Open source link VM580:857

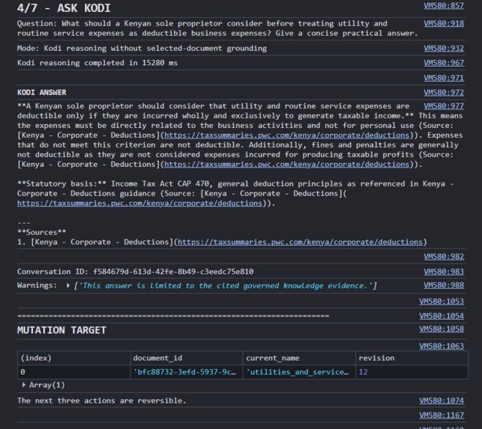444,5
